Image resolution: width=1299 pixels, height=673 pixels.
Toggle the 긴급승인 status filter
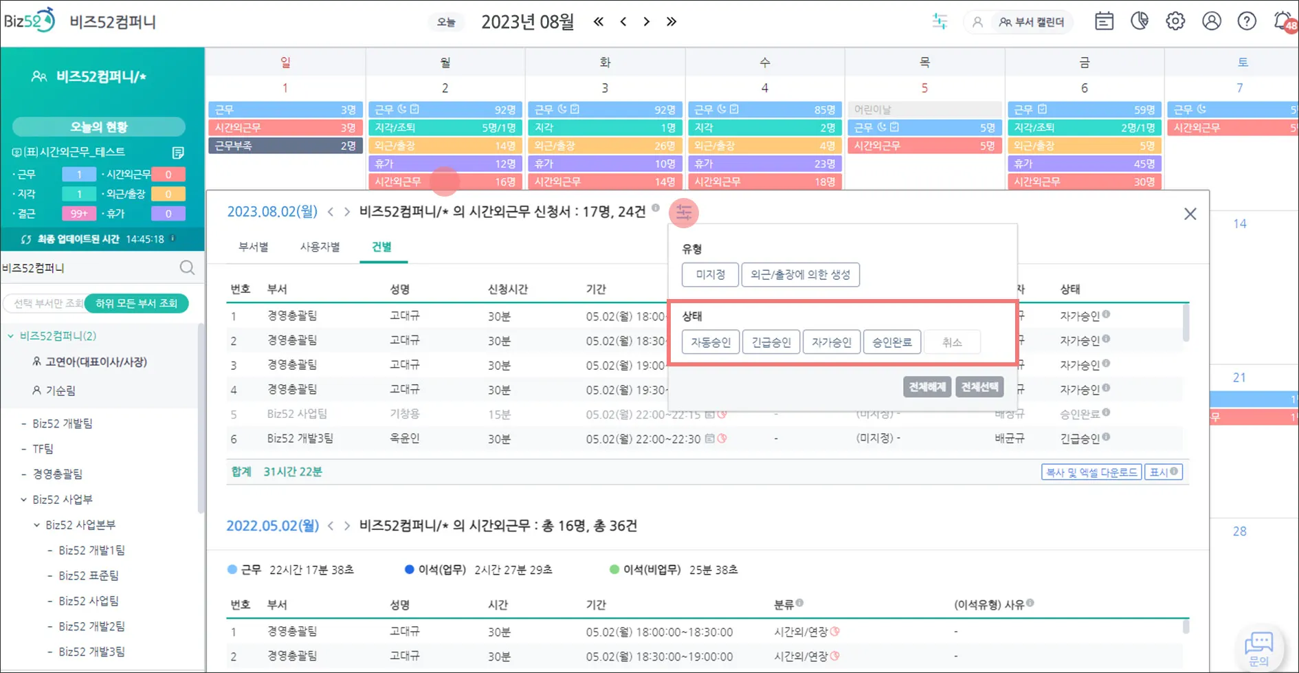point(771,342)
